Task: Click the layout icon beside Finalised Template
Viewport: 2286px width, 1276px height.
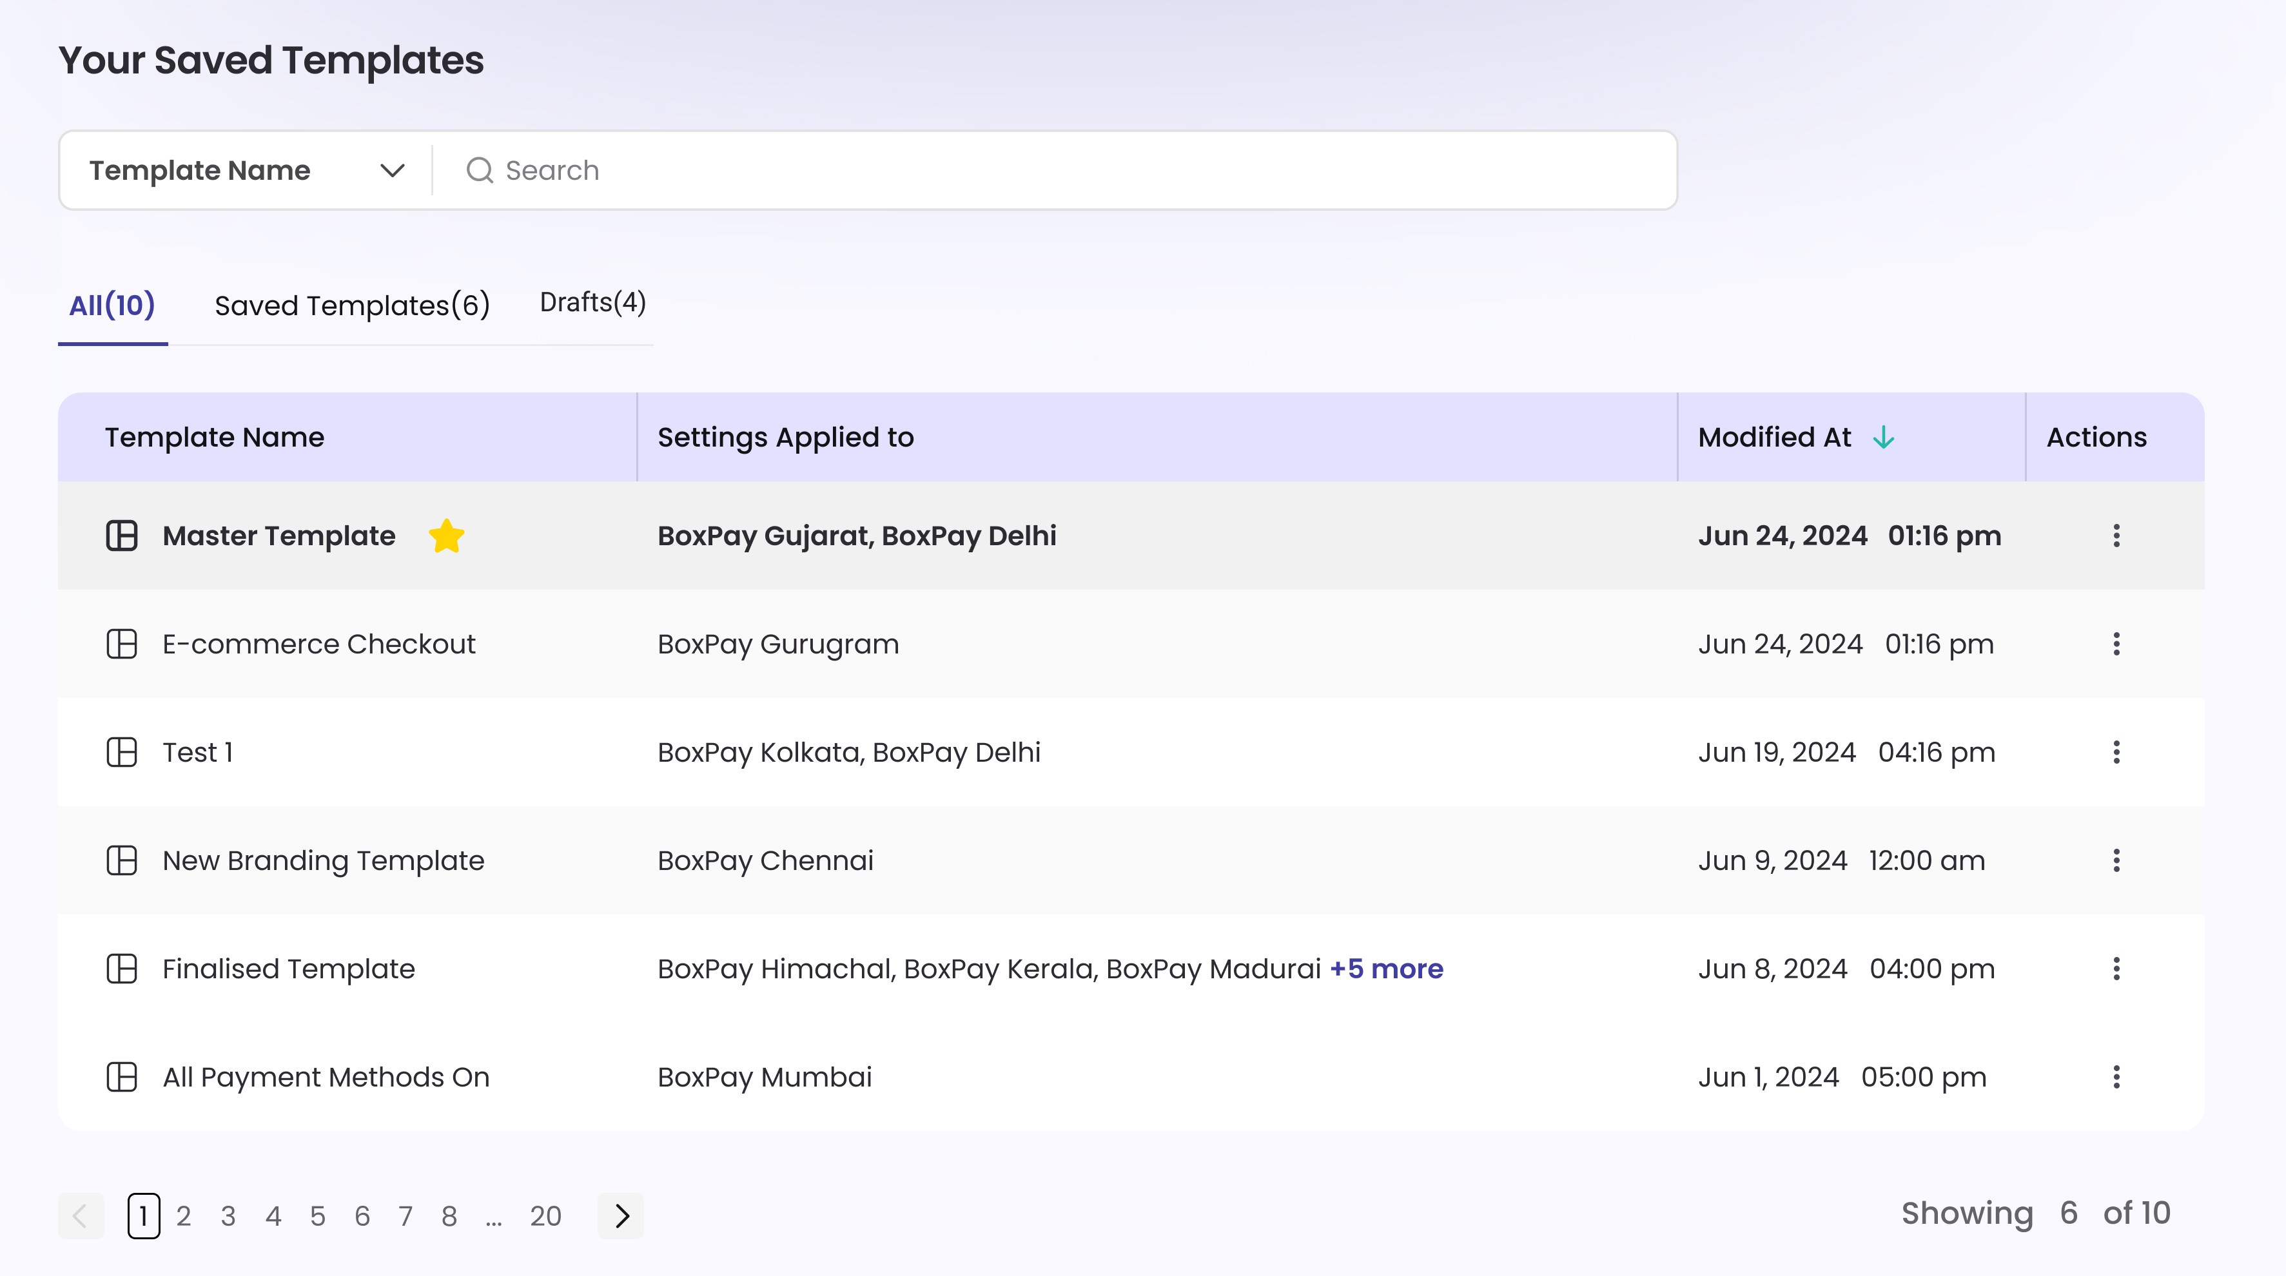Action: click(x=122, y=968)
